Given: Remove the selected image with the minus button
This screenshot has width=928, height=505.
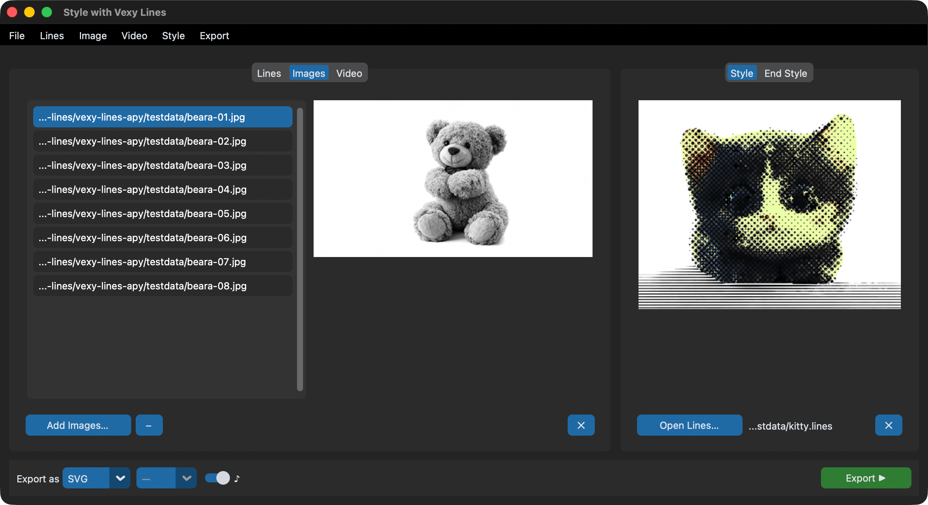Looking at the screenshot, I should 149,425.
